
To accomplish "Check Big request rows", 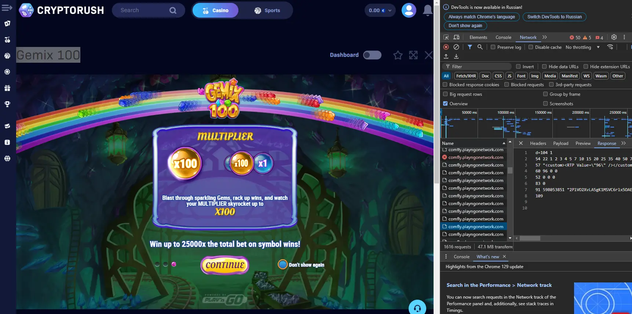I will coord(445,94).
